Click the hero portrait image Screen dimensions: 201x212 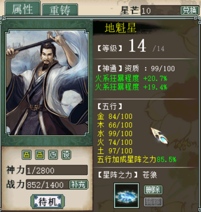click(x=47, y=83)
